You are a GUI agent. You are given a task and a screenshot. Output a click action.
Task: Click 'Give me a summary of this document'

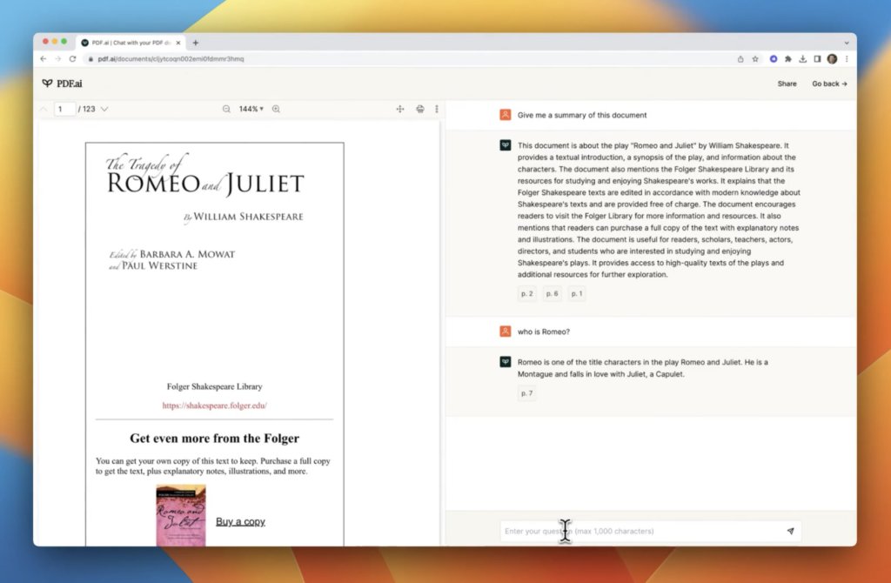click(582, 115)
